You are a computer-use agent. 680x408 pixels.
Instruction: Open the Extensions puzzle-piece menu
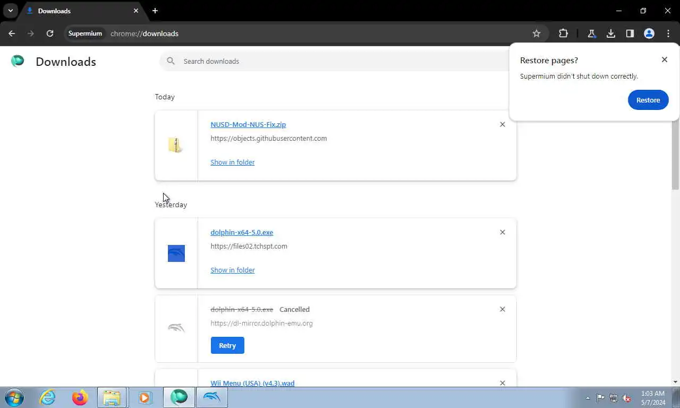pos(563,33)
